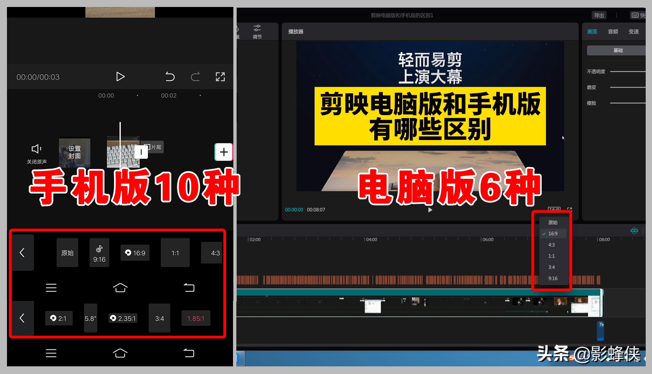Collapse ratio panel with the back chevron
The height and width of the screenshot is (374, 652).
[23, 253]
